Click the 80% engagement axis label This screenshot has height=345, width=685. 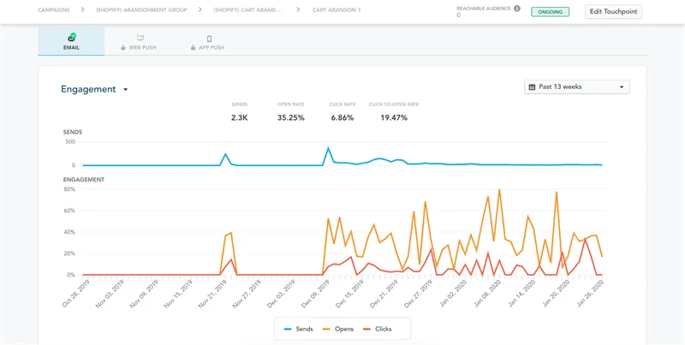pyautogui.click(x=70, y=189)
